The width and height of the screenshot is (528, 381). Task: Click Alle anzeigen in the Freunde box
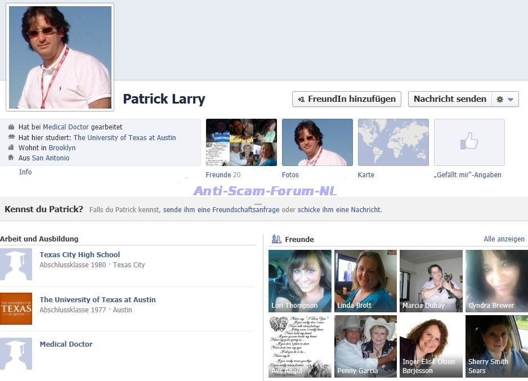(504, 239)
